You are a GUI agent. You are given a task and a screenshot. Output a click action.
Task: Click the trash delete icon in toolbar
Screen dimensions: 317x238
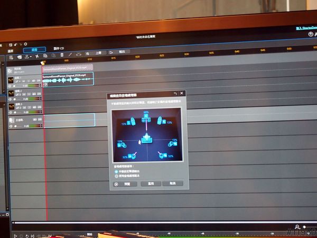click(x=62, y=55)
